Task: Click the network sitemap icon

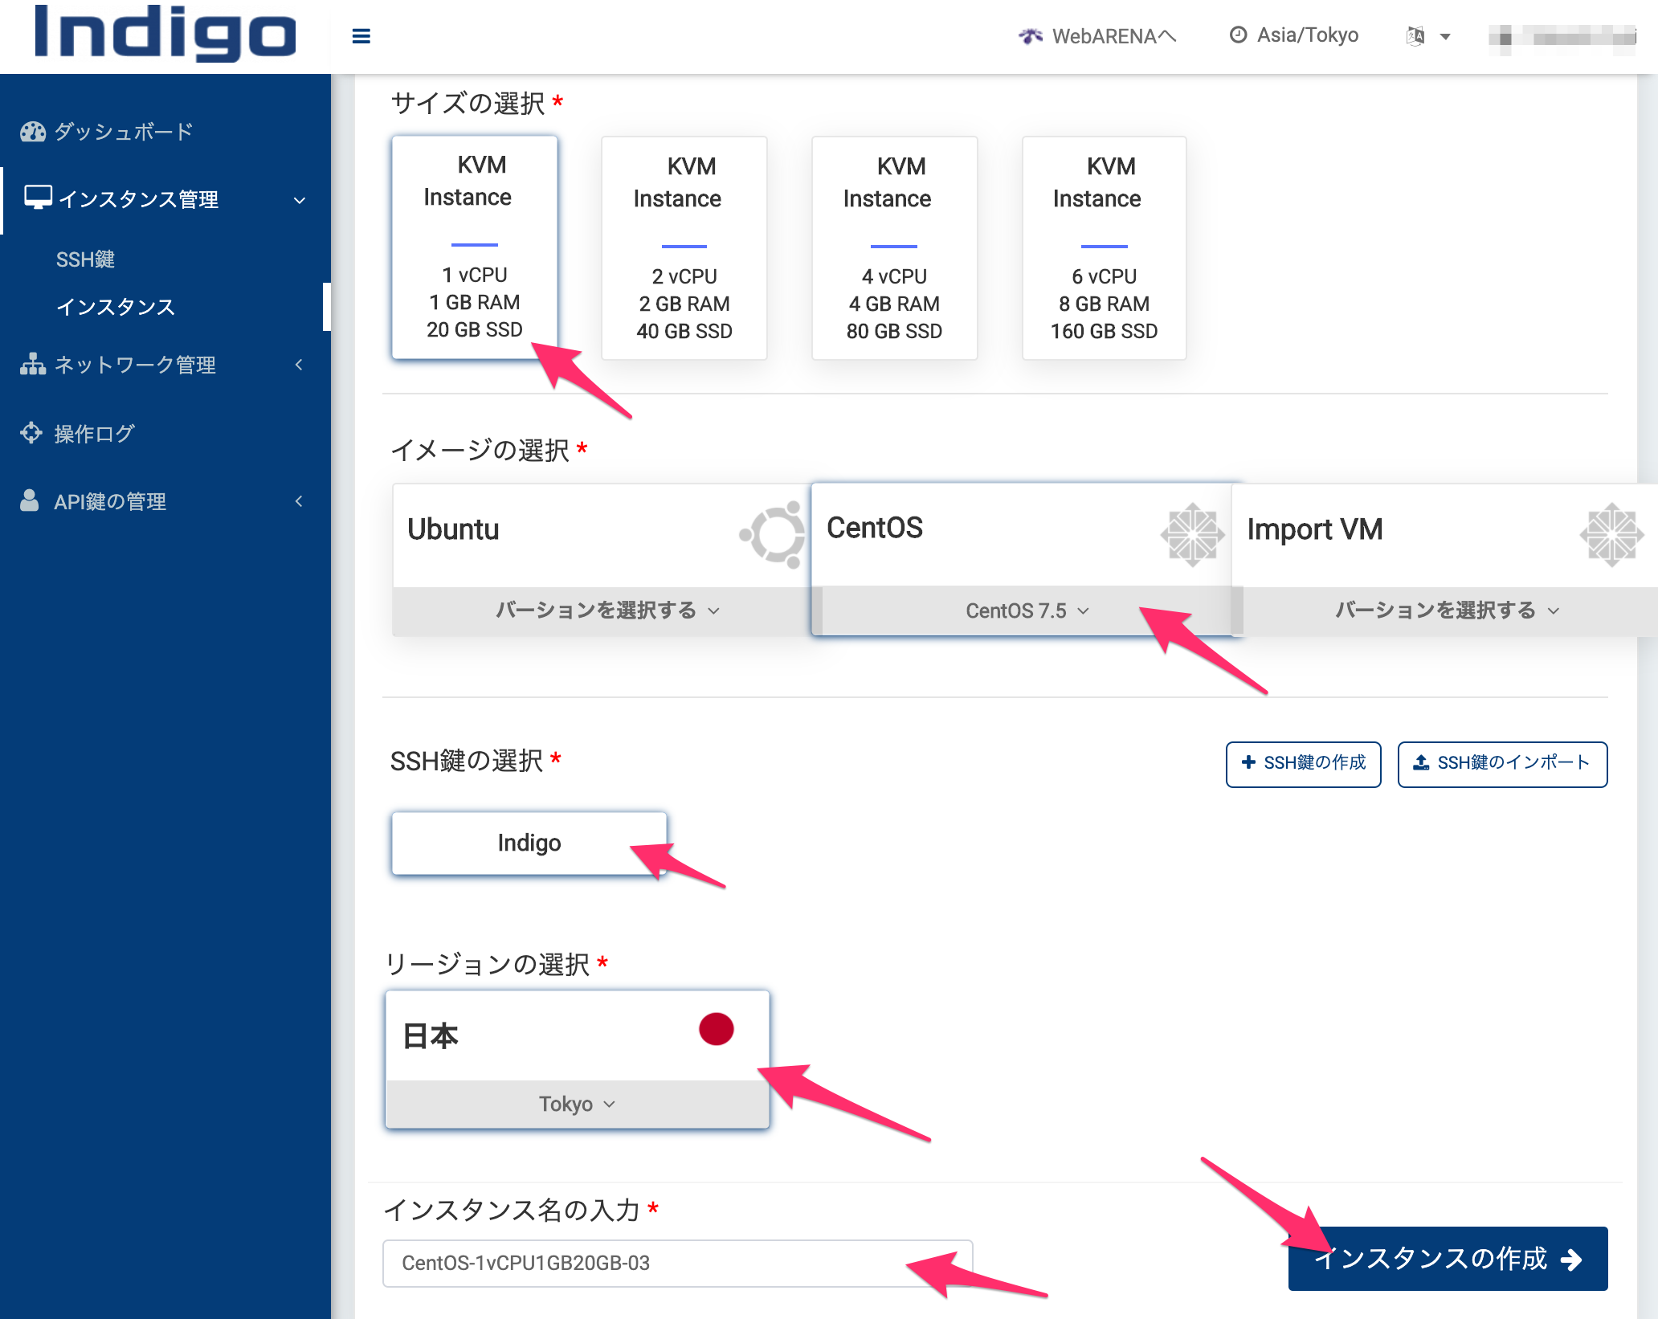Action: click(33, 365)
